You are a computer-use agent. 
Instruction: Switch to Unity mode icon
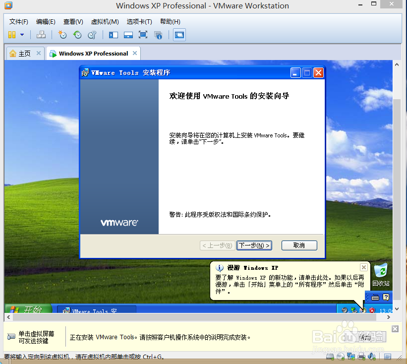158,35
